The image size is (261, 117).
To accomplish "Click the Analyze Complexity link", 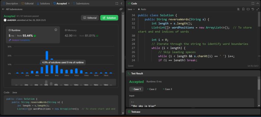I will click(x=20, y=40).
